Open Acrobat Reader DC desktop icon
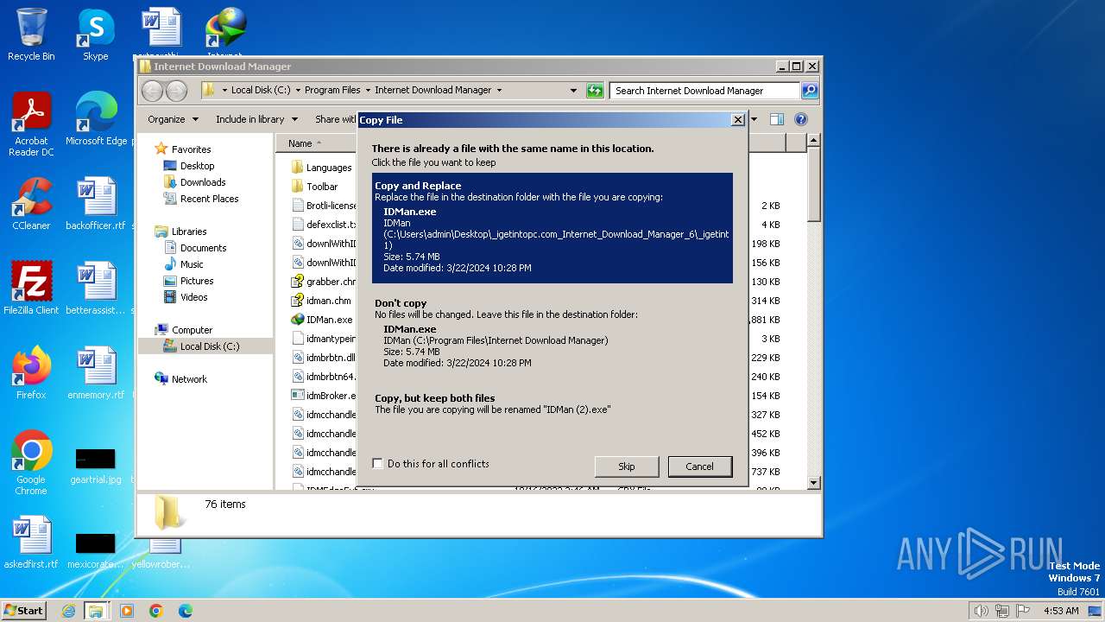The width and height of the screenshot is (1105, 622). coord(31,125)
